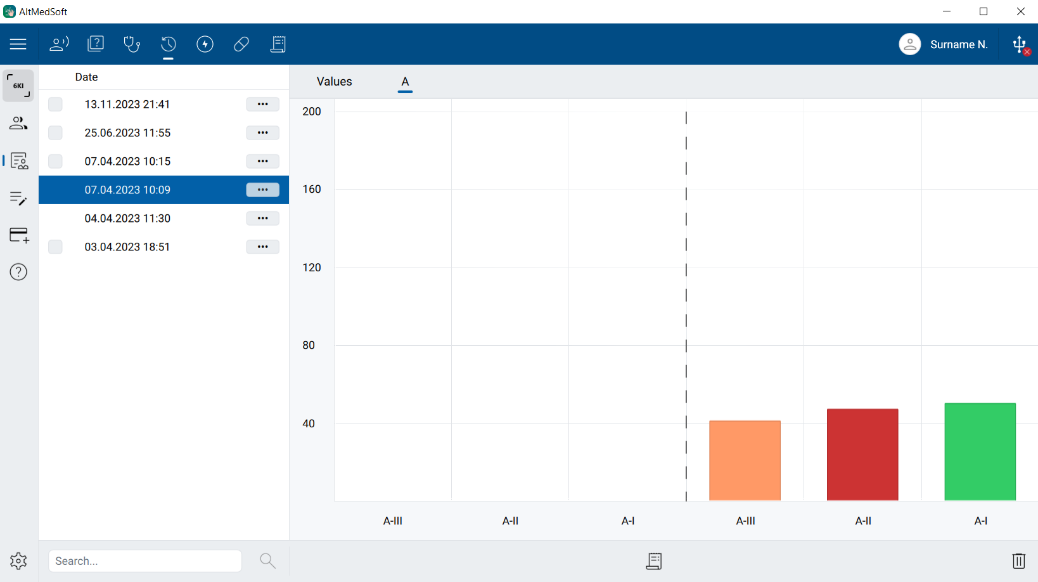Open the history clock icon

pyautogui.click(x=168, y=44)
